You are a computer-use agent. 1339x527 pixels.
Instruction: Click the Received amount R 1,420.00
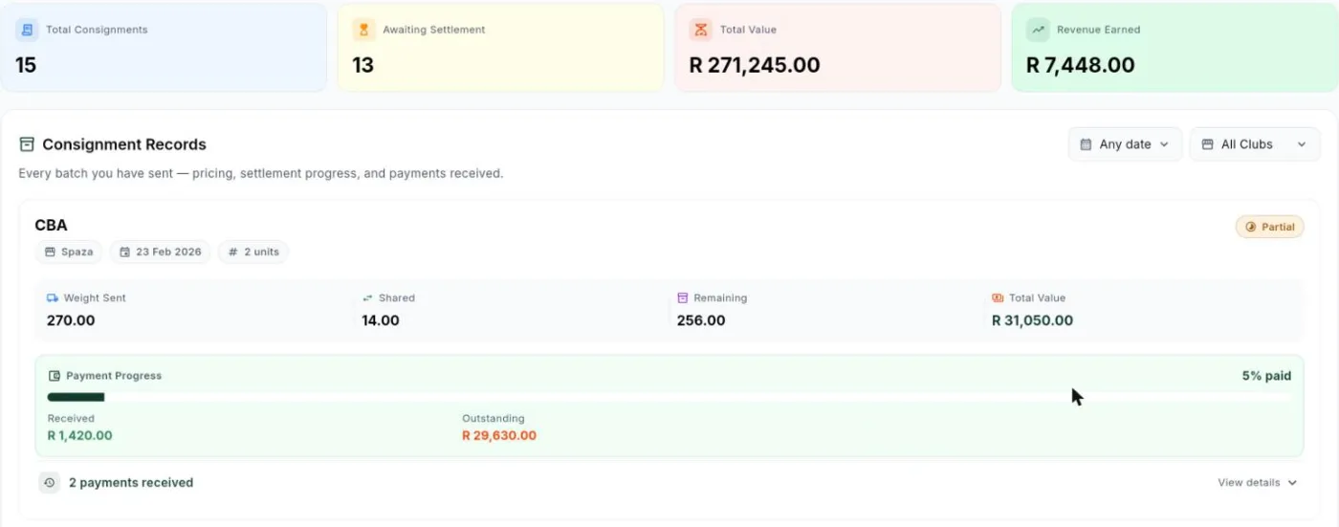pos(80,436)
